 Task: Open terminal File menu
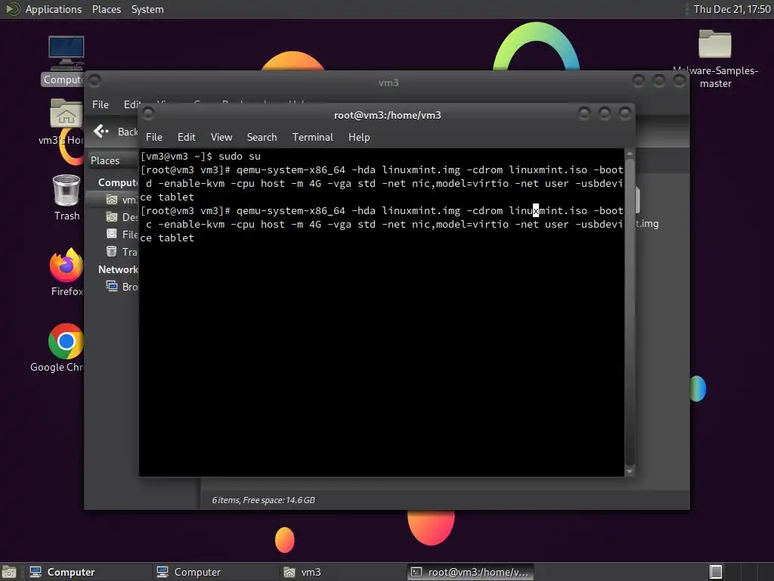pos(154,138)
